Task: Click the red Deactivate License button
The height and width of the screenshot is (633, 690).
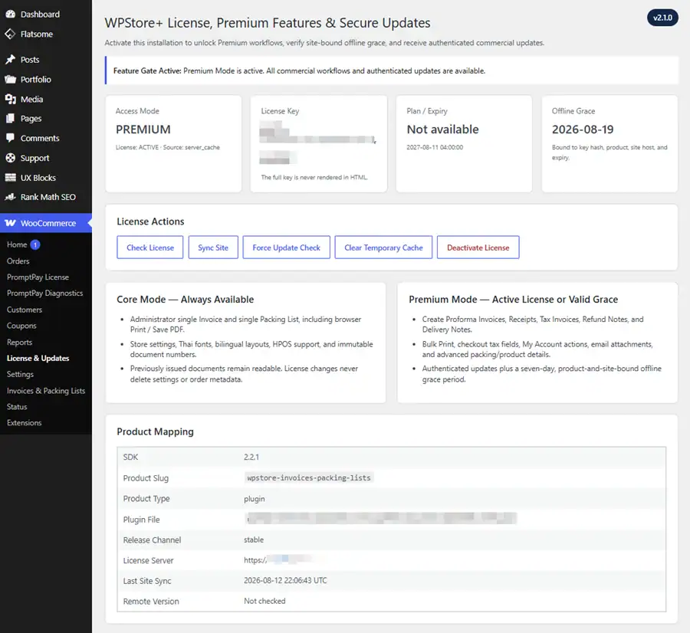Action: (x=478, y=248)
